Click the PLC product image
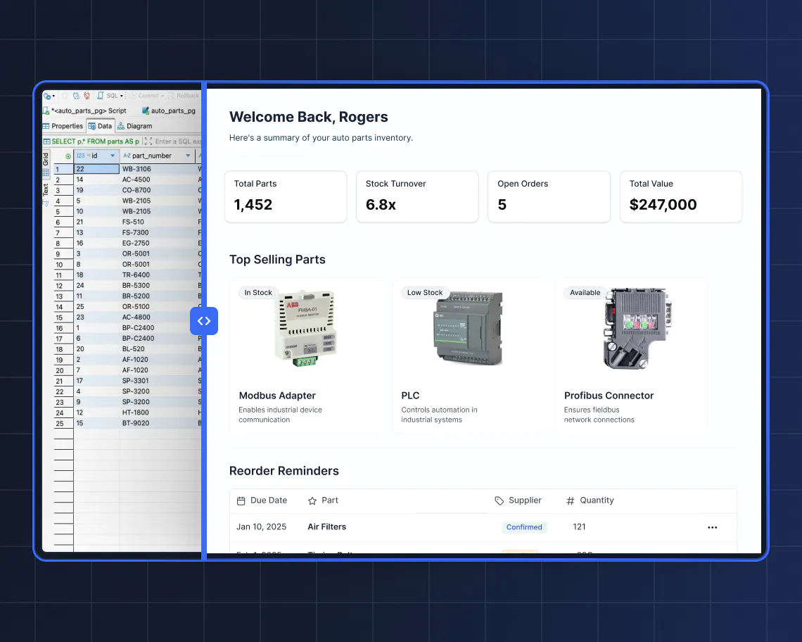This screenshot has height=642, width=802. tap(469, 328)
